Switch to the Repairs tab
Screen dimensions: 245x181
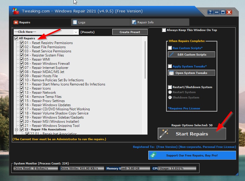coord(41,22)
